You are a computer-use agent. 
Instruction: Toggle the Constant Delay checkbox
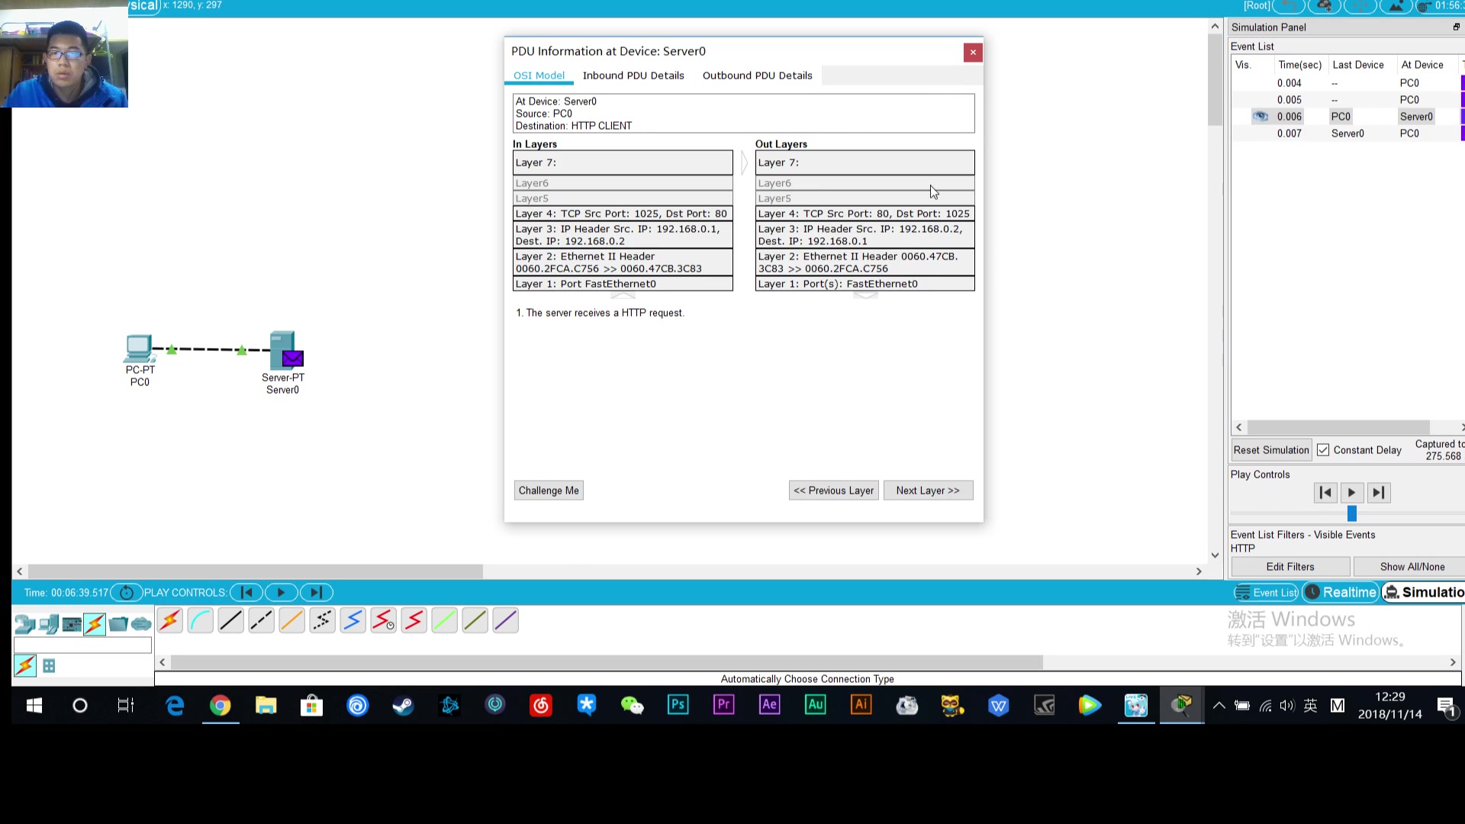tap(1323, 450)
